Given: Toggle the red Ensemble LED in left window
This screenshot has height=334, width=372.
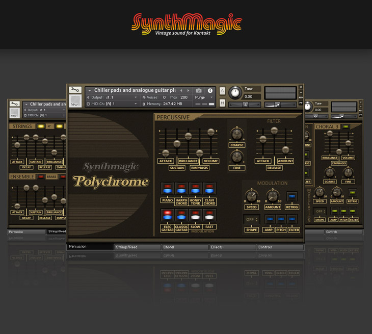Looking at the screenshot, I should point(41,176).
